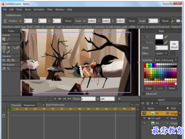The width and height of the screenshot is (185, 139).
Task: Click the timeline triangle icon near right end
Action: point(132,105)
